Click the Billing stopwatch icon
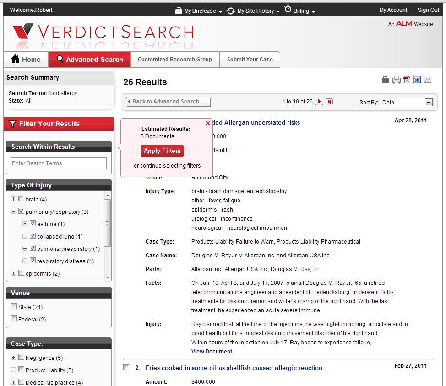Viewport: 446px width, 386px height. click(x=288, y=9)
